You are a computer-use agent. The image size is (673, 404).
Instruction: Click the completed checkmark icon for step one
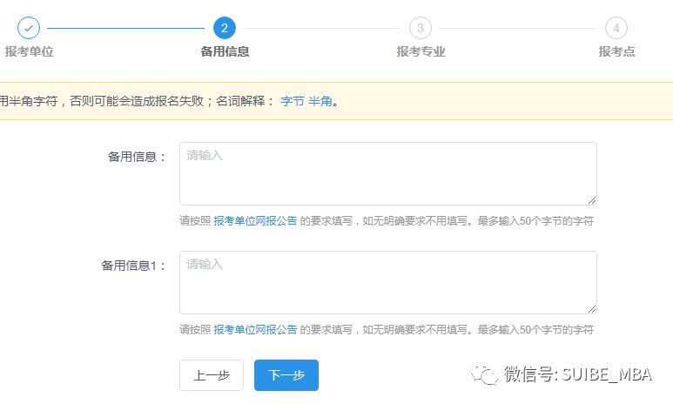click(x=29, y=28)
